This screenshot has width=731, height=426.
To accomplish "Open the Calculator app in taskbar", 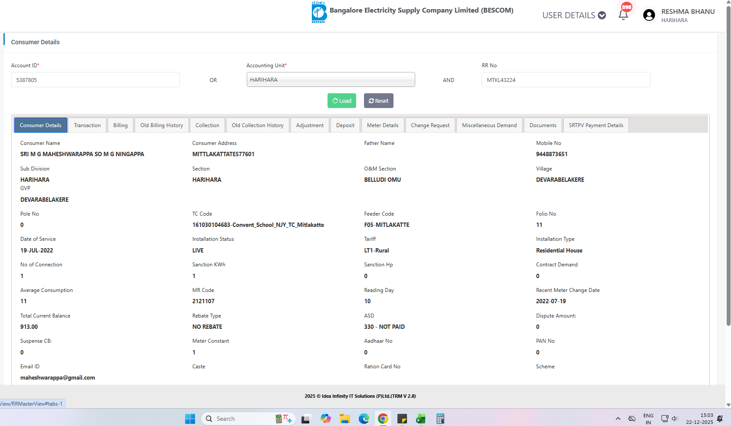I will point(440,419).
